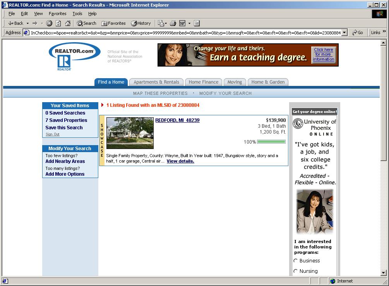Open the Tools menu

[x=77, y=14]
